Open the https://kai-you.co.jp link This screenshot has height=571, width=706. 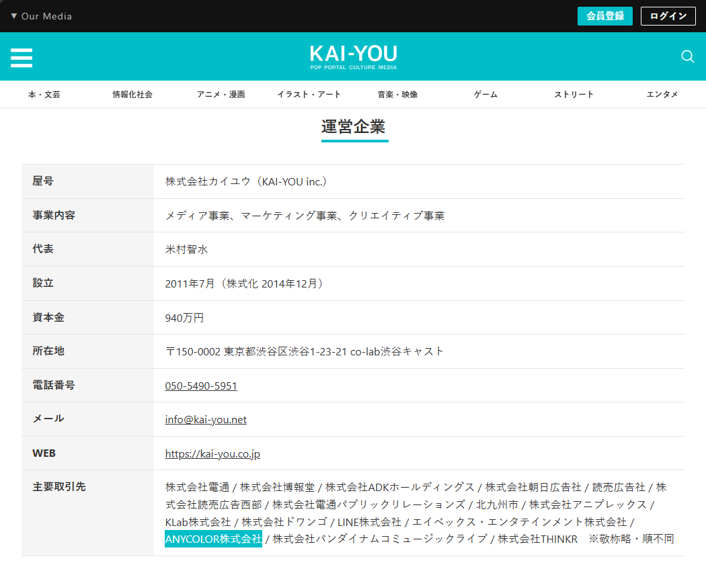212,453
